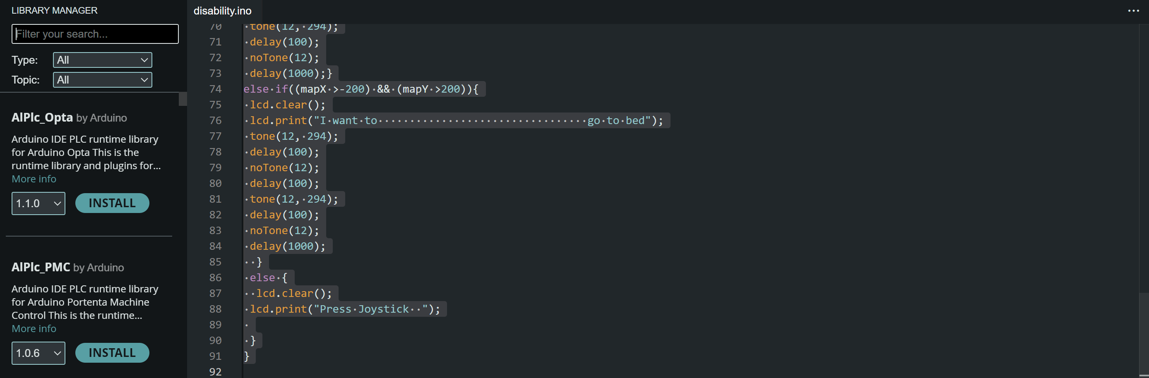
Task: Install the AIPlc_Opta library
Action: click(113, 203)
